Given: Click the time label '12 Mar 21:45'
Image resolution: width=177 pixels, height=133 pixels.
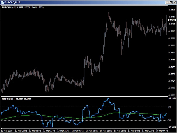Looking at the screenshot, I should coord(21,131).
